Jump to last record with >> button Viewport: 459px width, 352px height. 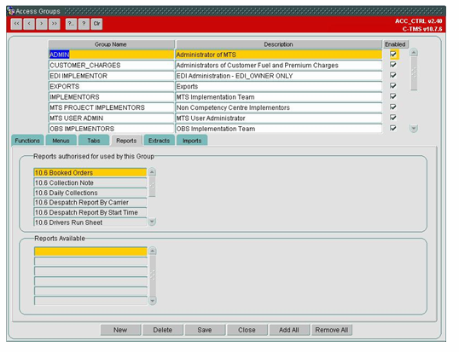55,24
